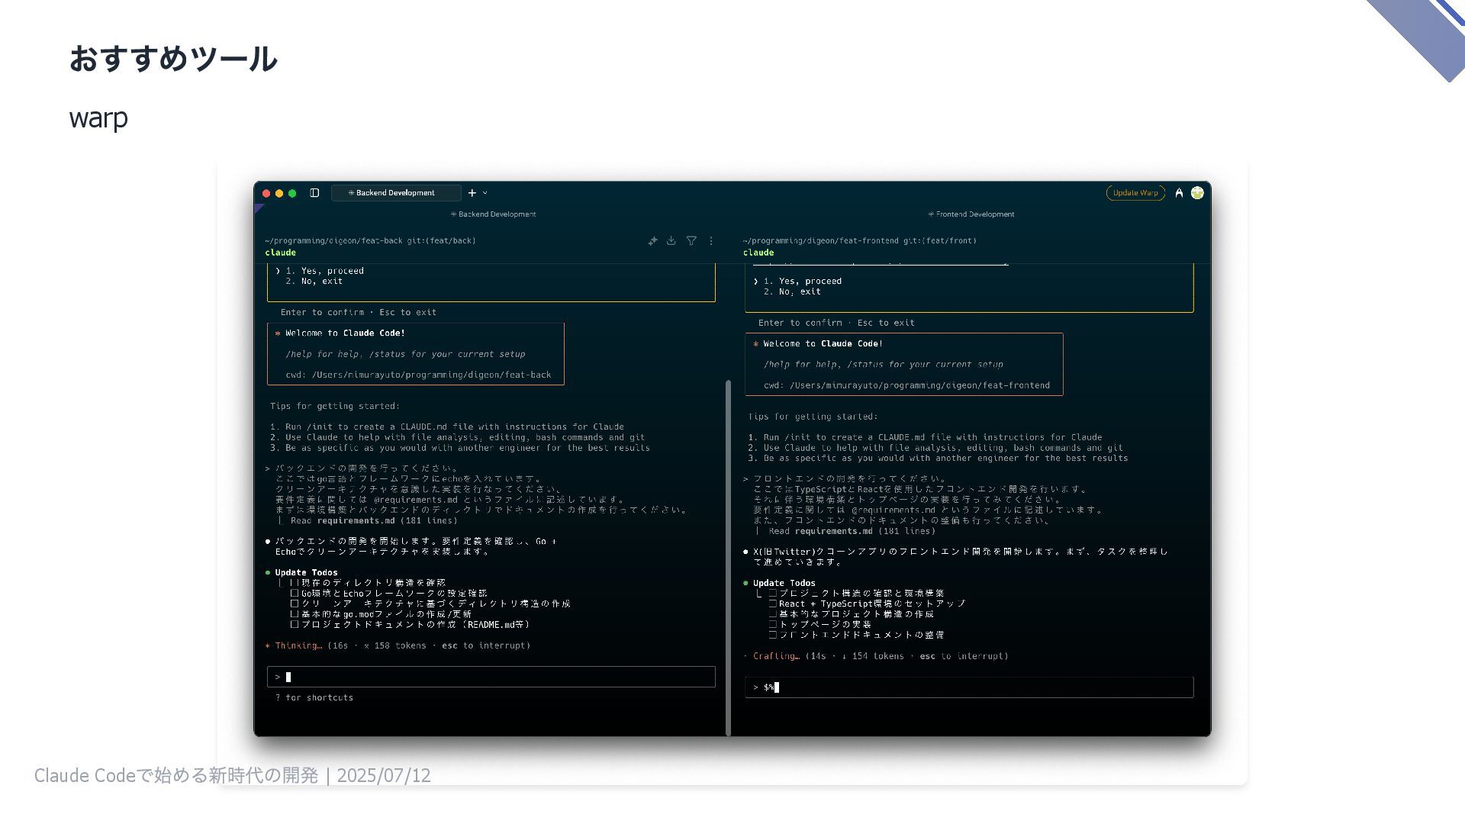The width and height of the screenshot is (1465, 824).
Task: Focus the Backend Development pane header
Action: click(494, 214)
